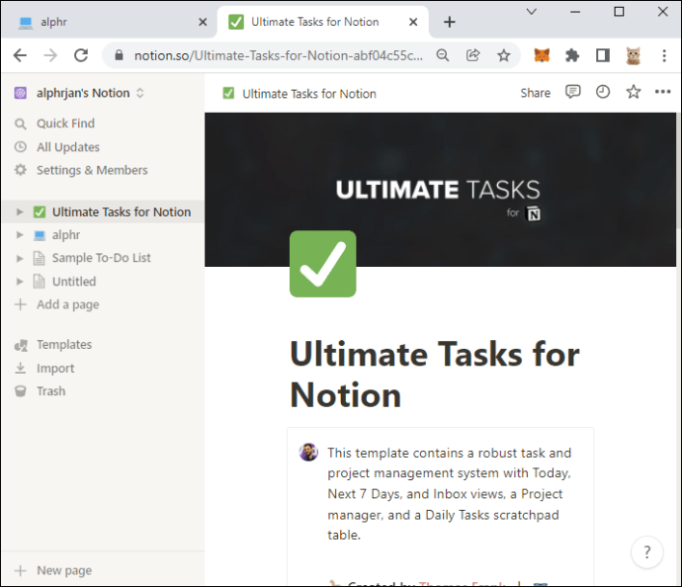
Task: Go back using the browser back arrow
Action: [20, 55]
